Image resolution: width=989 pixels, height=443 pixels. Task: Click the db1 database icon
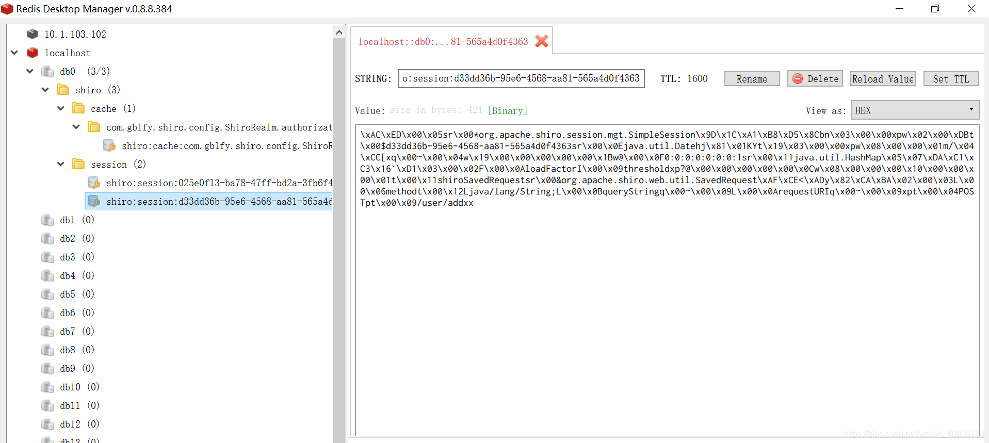coord(48,220)
